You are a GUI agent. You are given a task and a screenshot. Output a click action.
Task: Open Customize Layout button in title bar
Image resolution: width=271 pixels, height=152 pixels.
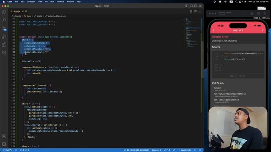tap(200, 6)
